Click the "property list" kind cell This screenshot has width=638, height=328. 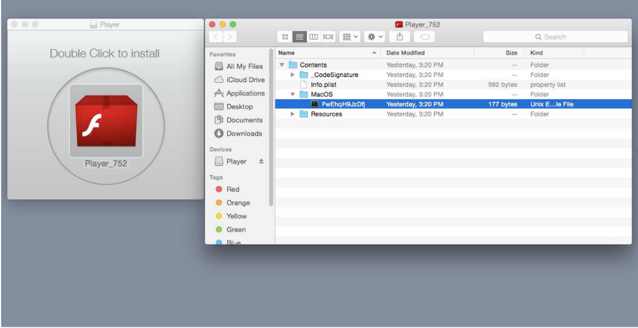[x=547, y=85]
